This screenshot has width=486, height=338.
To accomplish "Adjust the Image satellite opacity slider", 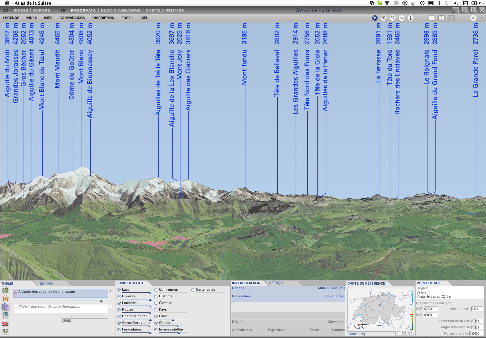I will click(x=179, y=333).
